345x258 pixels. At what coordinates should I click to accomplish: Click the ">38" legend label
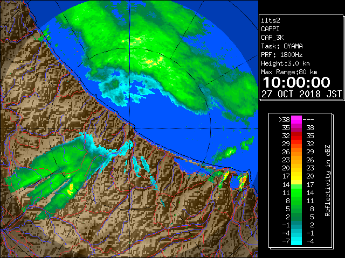click(x=284, y=120)
